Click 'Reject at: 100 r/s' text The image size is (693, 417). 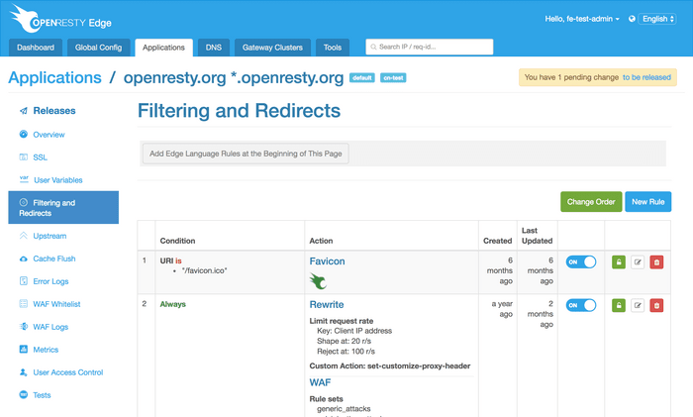point(346,351)
